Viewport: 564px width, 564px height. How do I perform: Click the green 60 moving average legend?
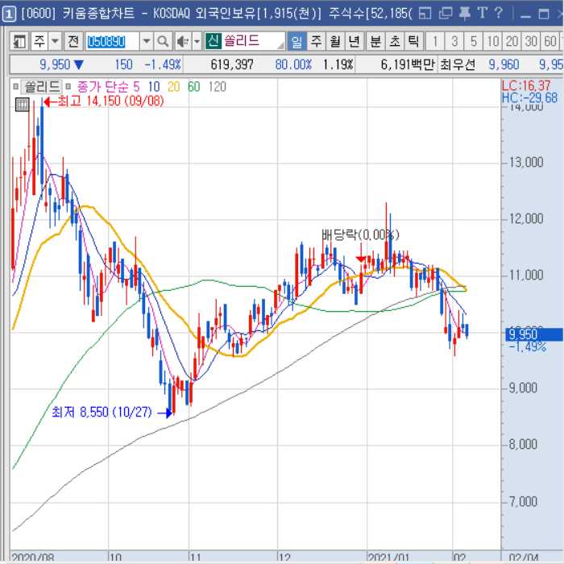[x=194, y=87]
